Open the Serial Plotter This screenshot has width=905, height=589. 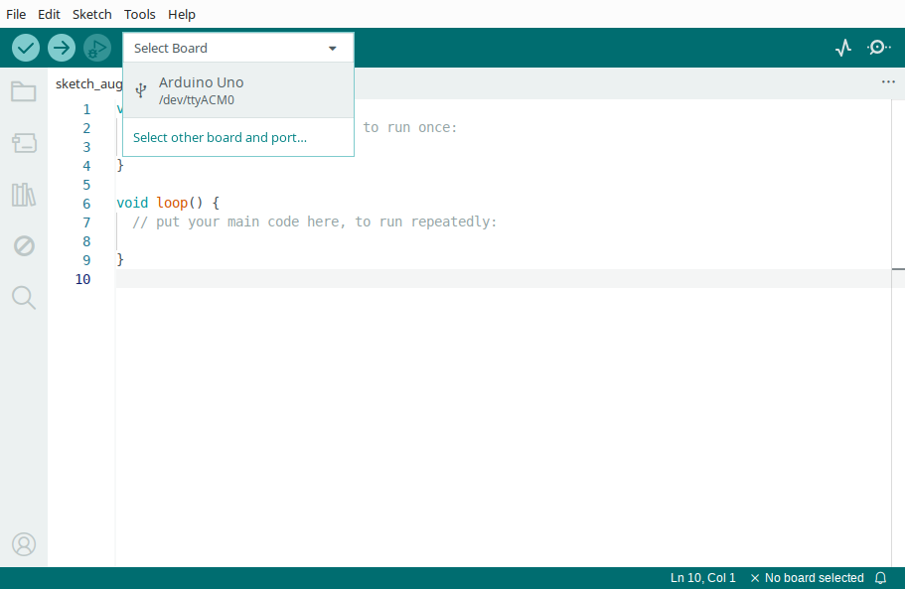pos(843,48)
